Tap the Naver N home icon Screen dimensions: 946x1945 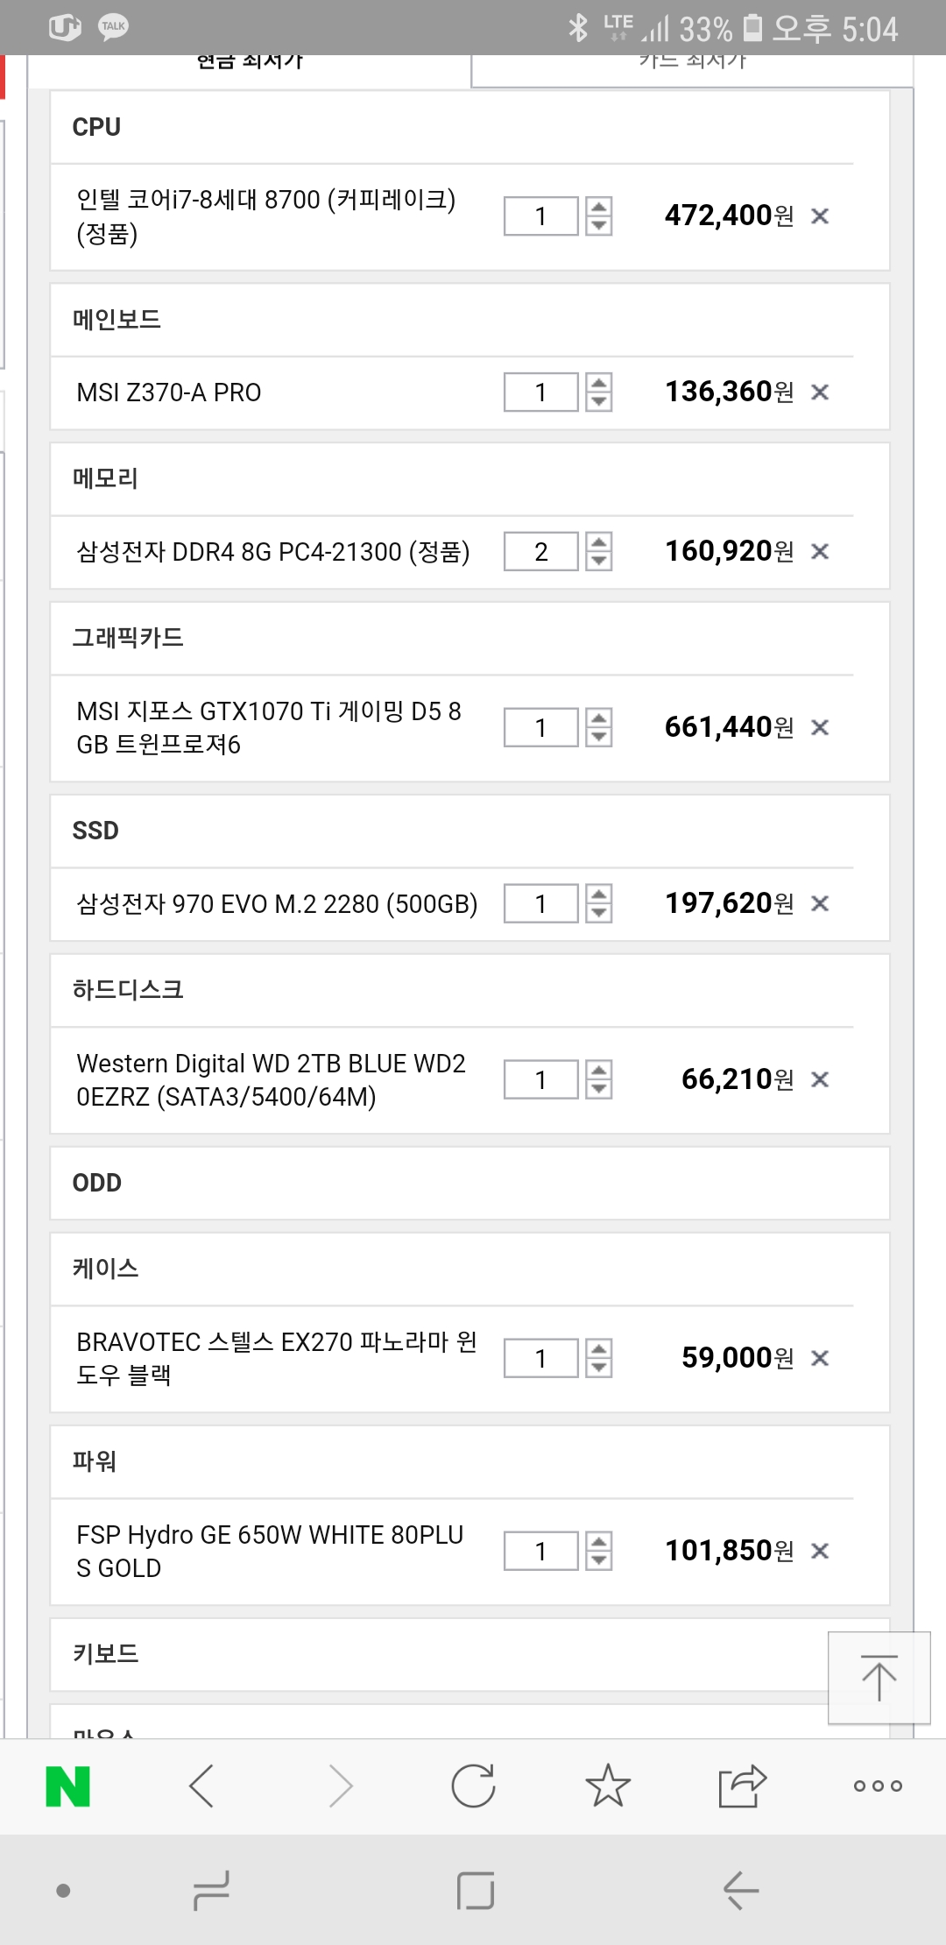click(x=67, y=1786)
